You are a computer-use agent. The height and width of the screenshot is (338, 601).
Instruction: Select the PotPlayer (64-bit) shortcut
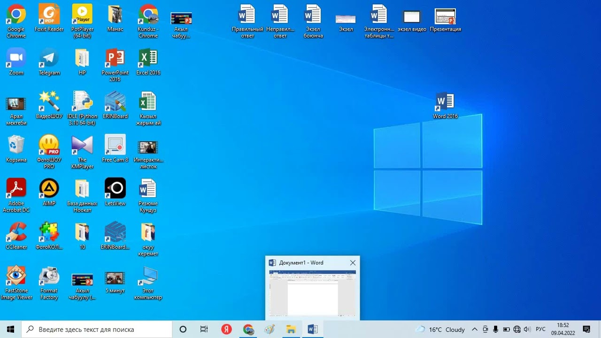(82, 21)
